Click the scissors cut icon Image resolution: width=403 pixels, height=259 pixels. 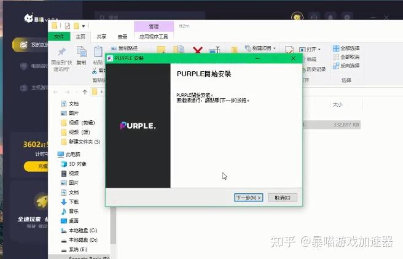[x=95, y=71]
